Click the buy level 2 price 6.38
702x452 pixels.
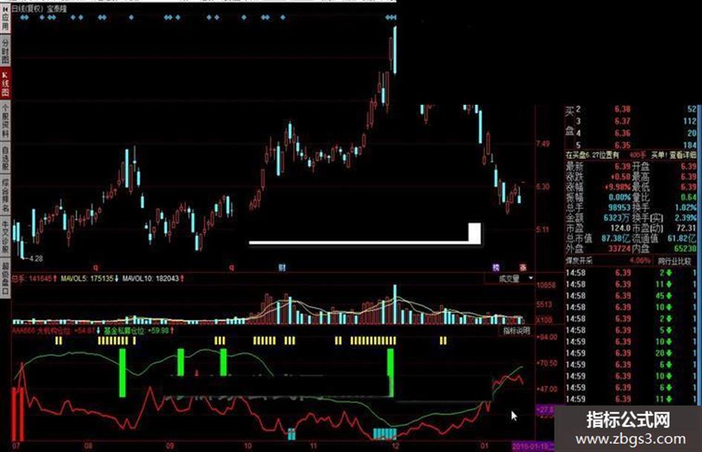(623, 109)
